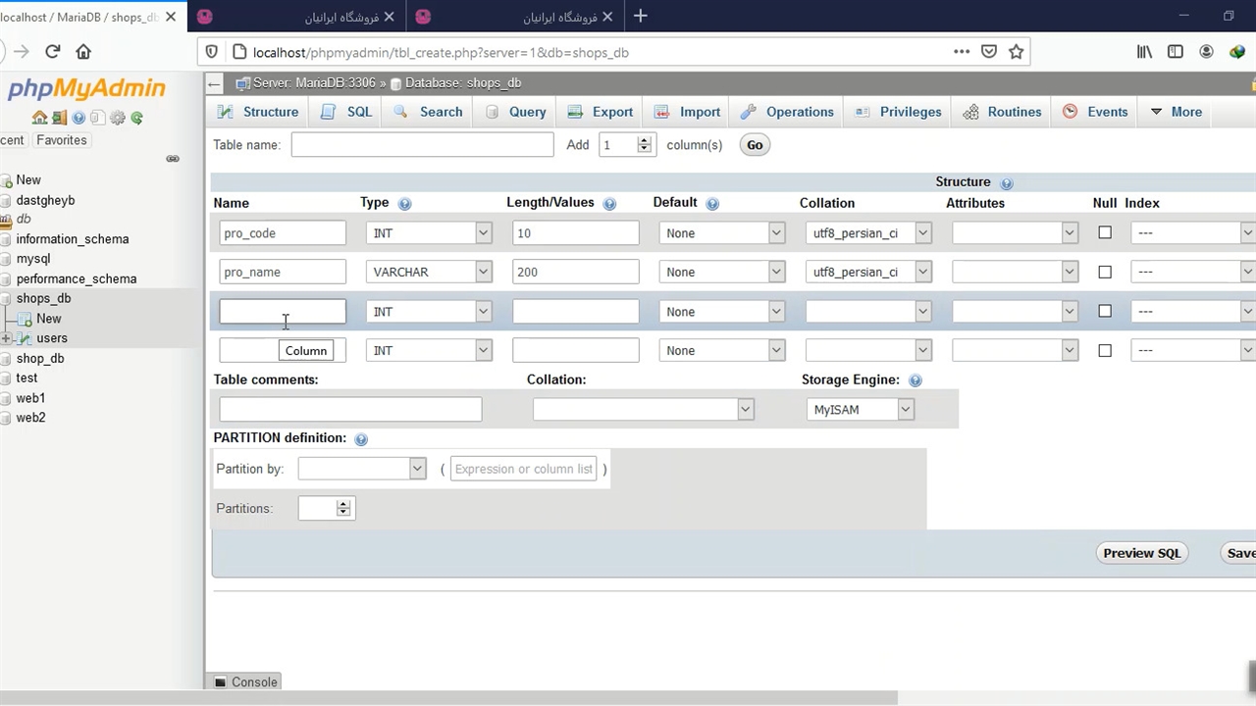Click the phpMyAdmin home icon
The height and width of the screenshot is (706, 1256).
coord(39,118)
